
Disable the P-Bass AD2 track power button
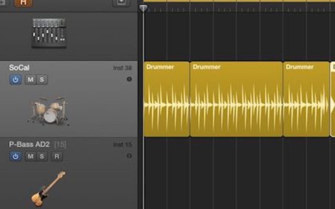15,156
